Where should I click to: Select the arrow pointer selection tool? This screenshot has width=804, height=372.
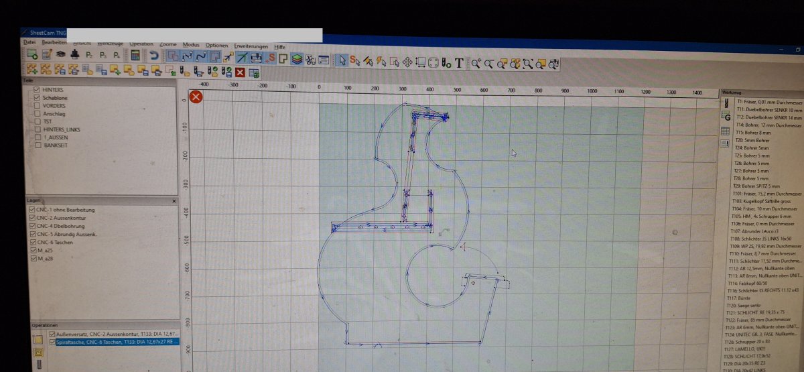click(342, 60)
